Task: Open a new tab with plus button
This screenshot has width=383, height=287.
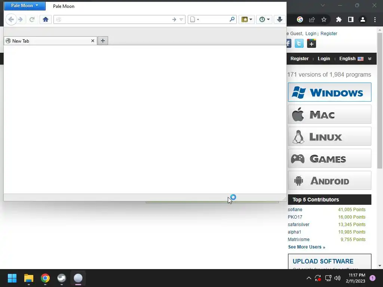Action: (103, 41)
